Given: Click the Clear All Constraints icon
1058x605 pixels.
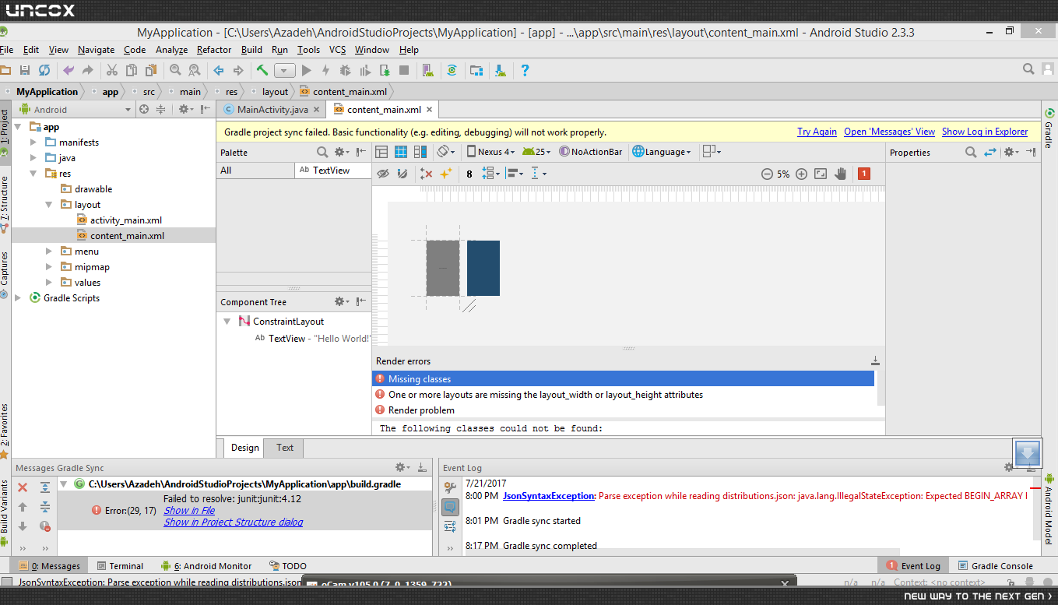Looking at the screenshot, I should (426, 174).
